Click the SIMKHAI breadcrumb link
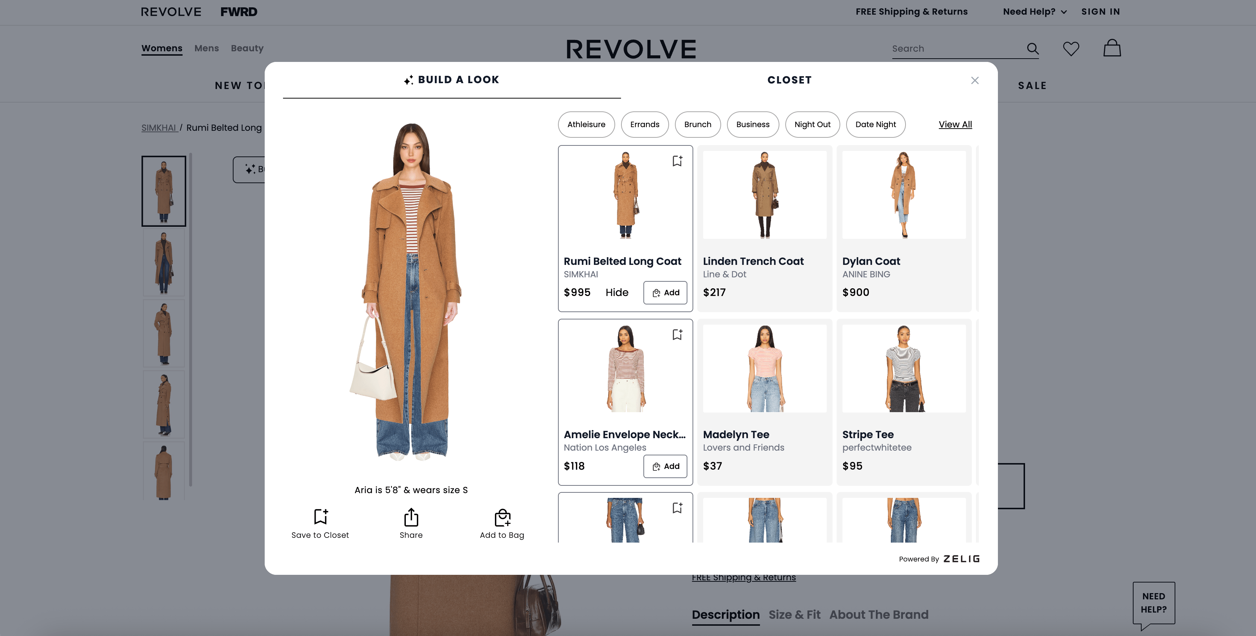Screen dimensions: 1256x636 159,128
